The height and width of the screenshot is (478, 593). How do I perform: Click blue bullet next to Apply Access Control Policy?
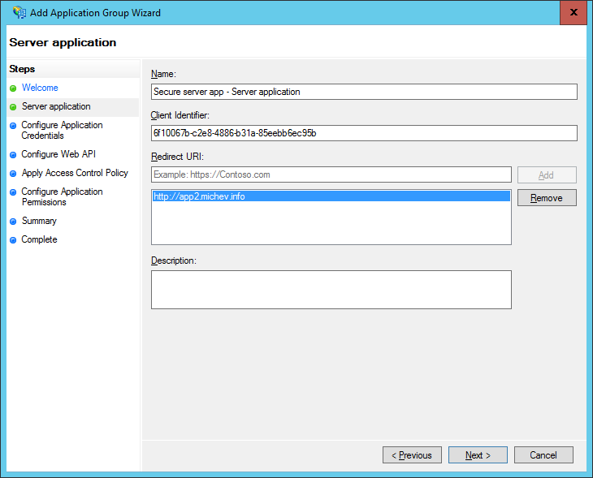pyautogui.click(x=13, y=174)
